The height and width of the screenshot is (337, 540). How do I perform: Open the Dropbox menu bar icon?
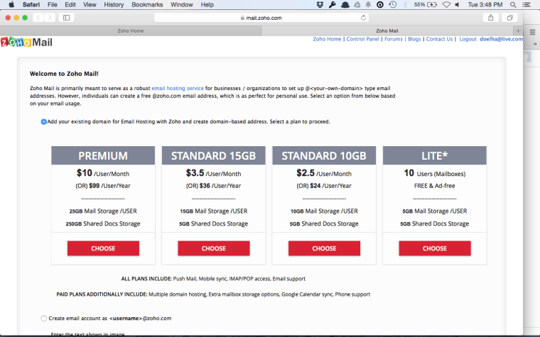(x=320, y=4)
